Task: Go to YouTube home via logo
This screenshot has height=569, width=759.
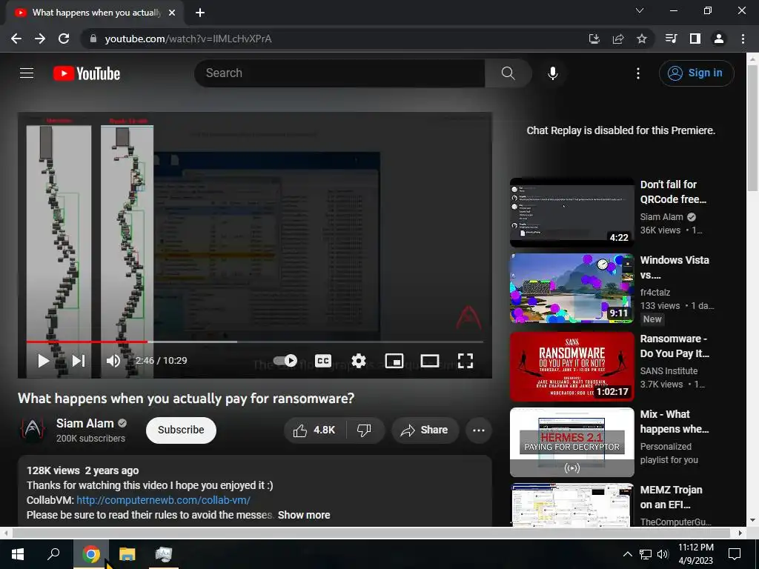Action: (87, 73)
